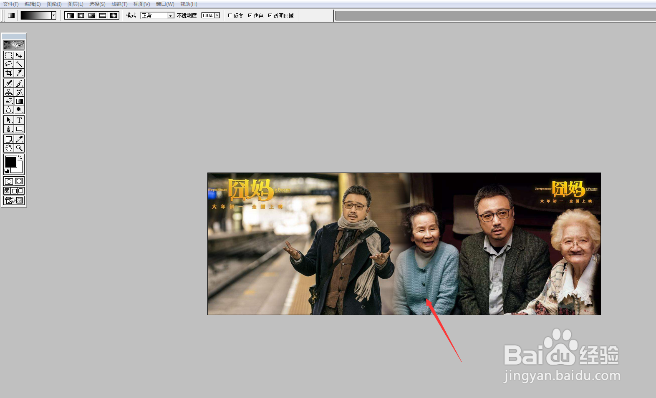
Task: Select the Crop tool
Action: [x=9, y=73]
